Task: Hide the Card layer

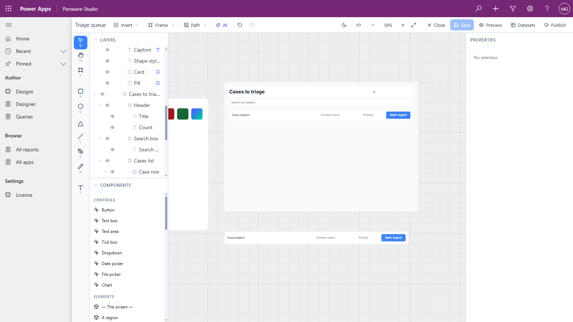Action: click(x=107, y=72)
